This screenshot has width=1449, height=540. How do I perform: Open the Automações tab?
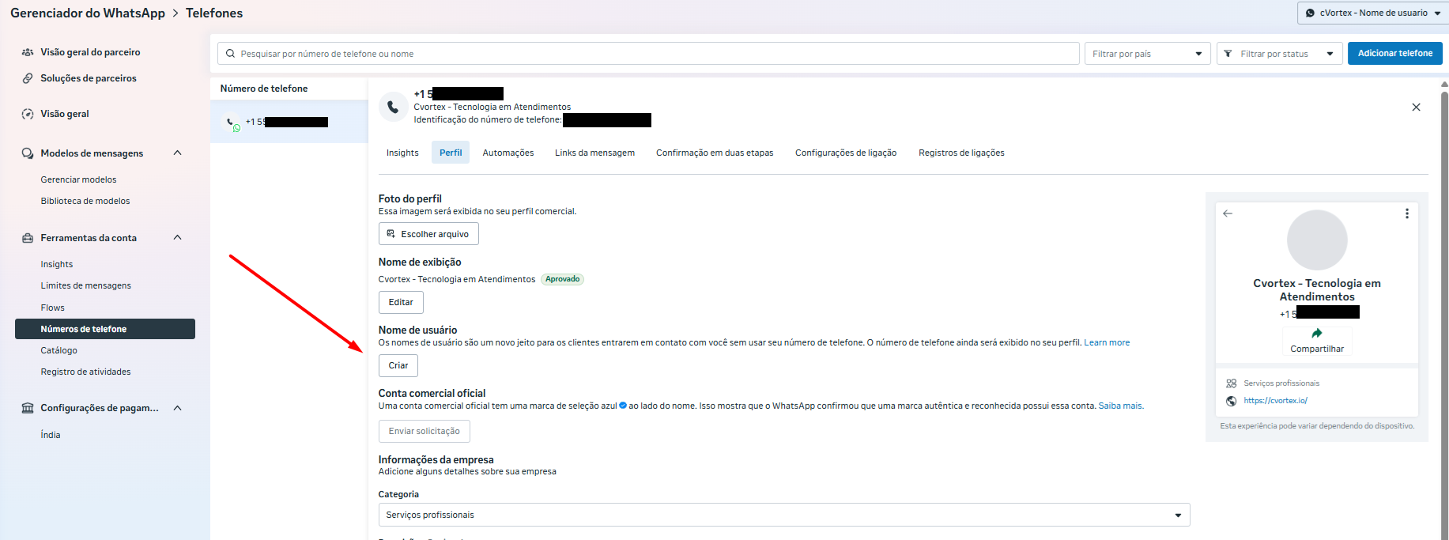point(508,153)
